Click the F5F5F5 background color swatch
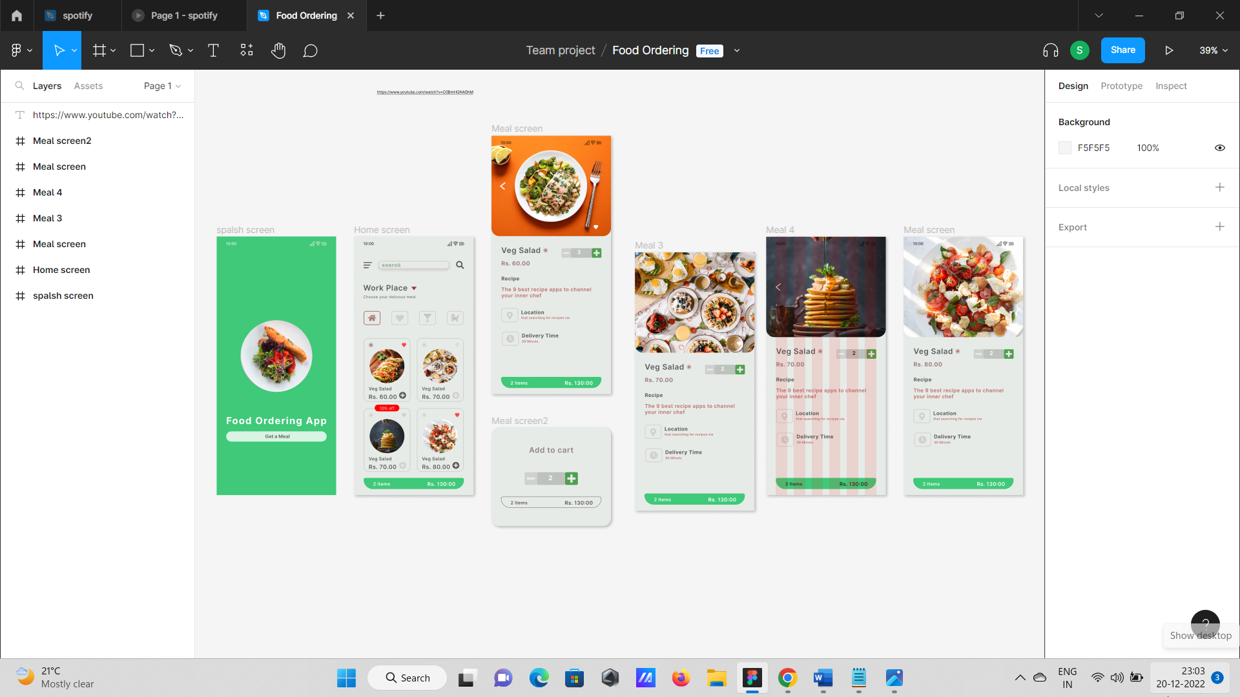This screenshot has height=697, width=1240. tap(1065, 148)
